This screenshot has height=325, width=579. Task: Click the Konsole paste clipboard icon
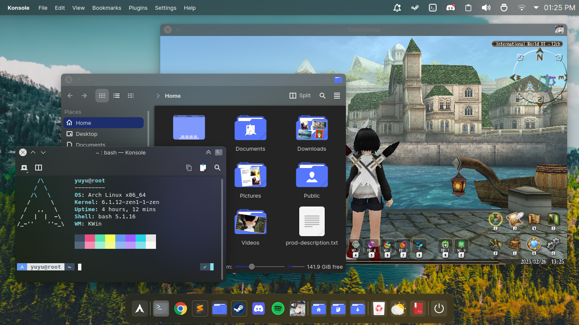click(x=203, y=168)
